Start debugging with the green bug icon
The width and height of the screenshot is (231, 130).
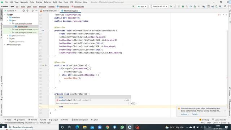point(183,6)
